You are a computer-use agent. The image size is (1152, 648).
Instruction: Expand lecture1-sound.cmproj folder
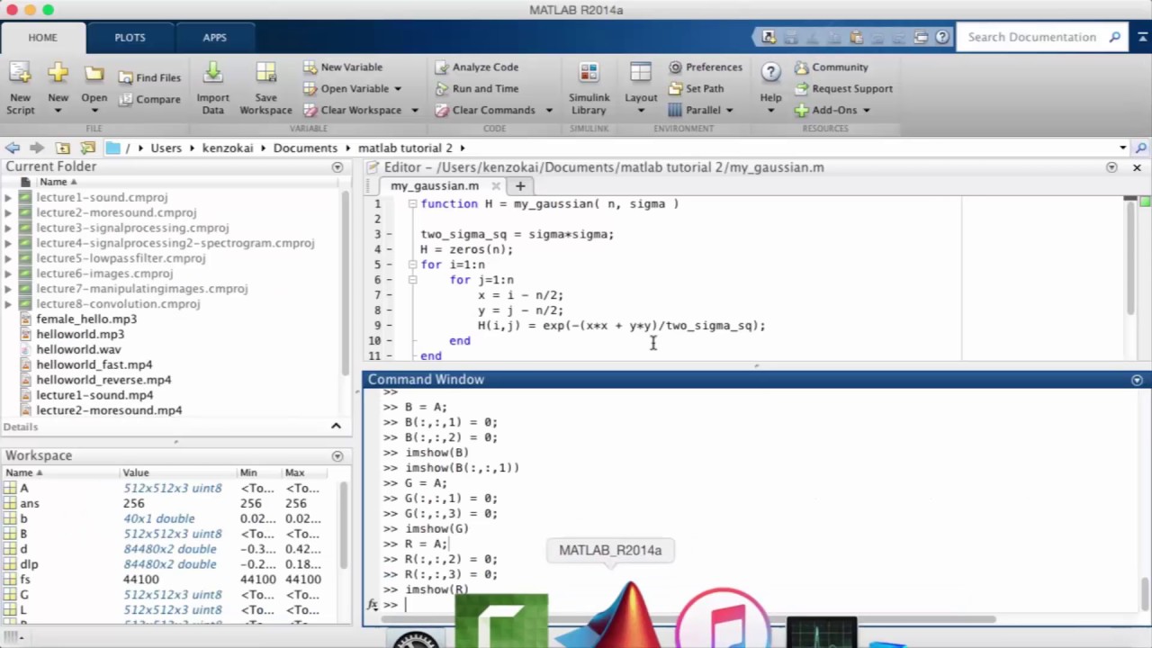click(8, 197)
